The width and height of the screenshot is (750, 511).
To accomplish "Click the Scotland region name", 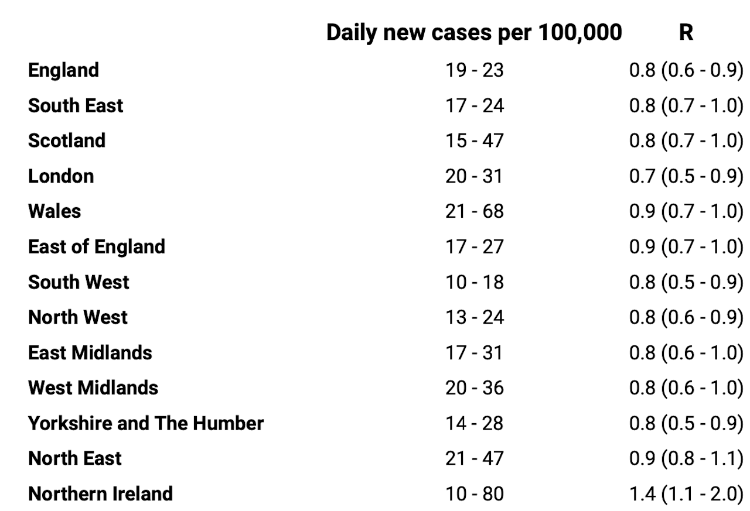I will pos(67,141).
